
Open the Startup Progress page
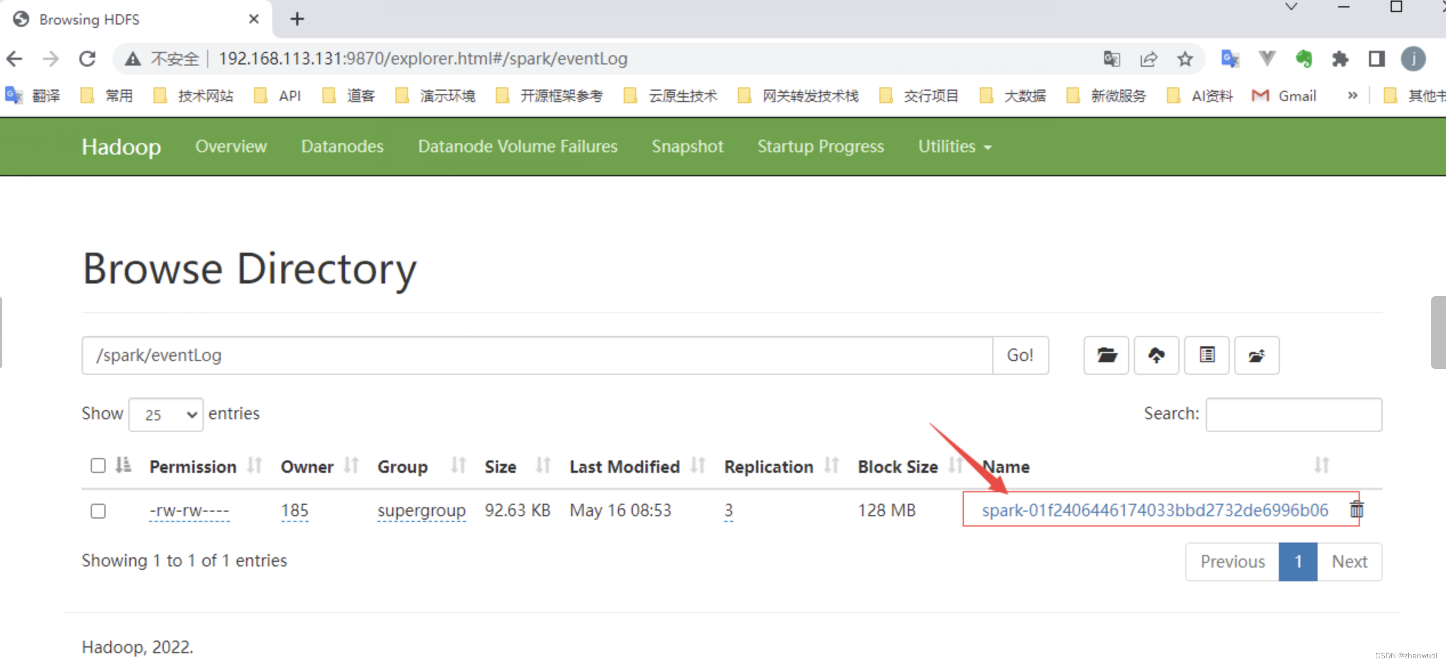[x=820, y=147]
